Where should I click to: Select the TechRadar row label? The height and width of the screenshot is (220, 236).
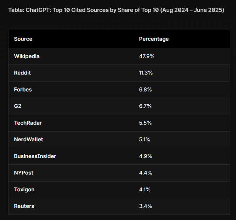coord(28,123)
